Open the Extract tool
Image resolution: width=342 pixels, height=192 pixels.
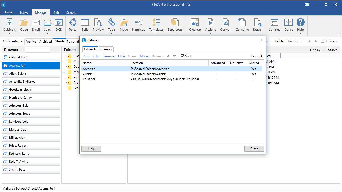(258, 25)
